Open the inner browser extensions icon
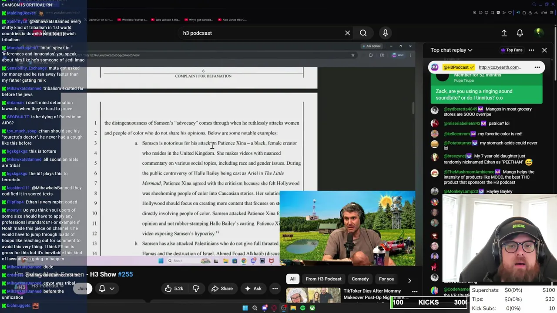 [371, 55]
